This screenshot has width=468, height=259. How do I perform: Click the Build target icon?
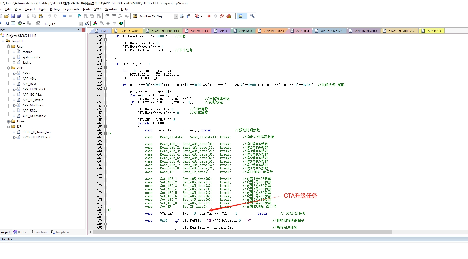point(6,24)
